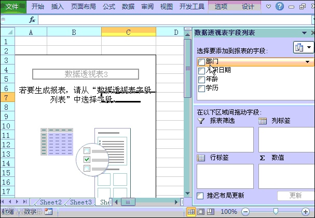Open the 审阅 ribbon tab
The width and height of the screenshot is (315, 218).
147,7
